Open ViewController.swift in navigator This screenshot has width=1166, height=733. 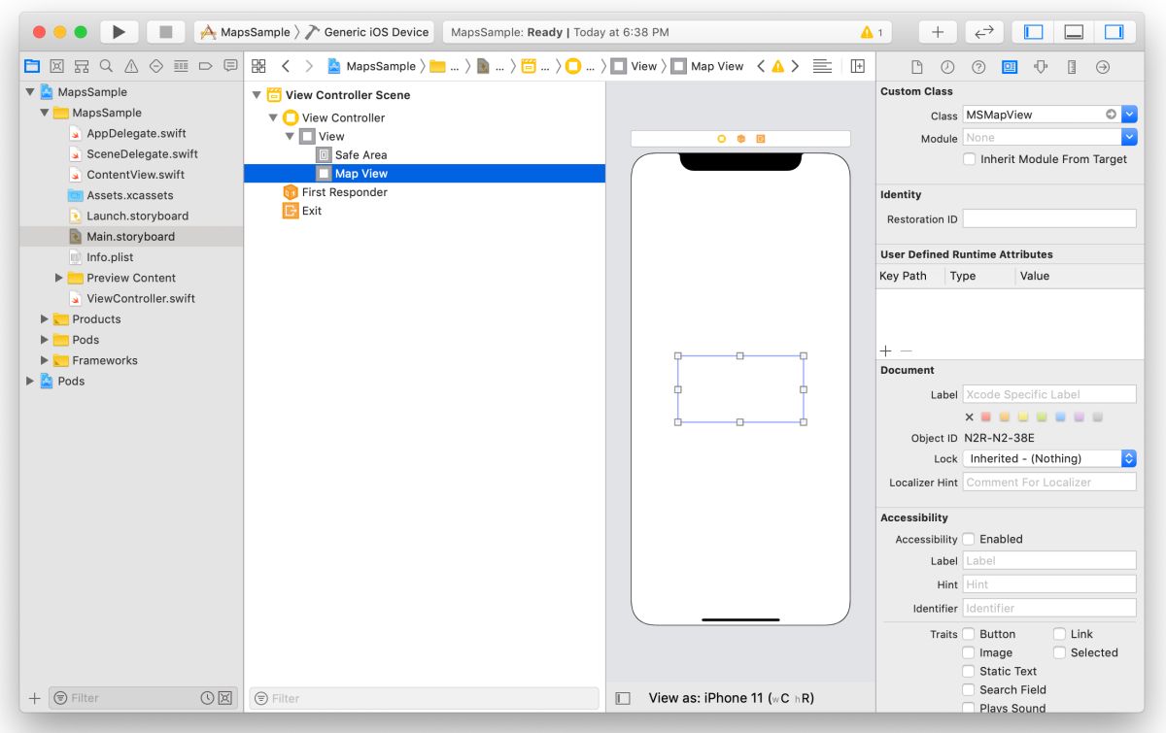point(141,298)
